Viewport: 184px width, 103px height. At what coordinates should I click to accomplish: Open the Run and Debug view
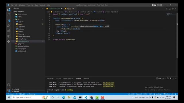(x=9, y=25)
